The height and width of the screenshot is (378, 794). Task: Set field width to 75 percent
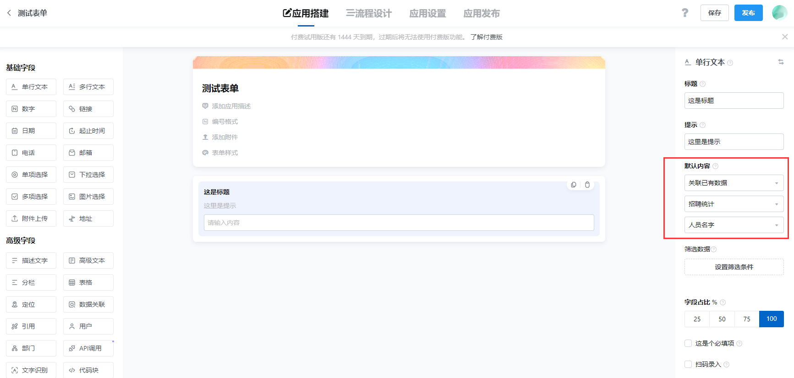coord(747,319)
